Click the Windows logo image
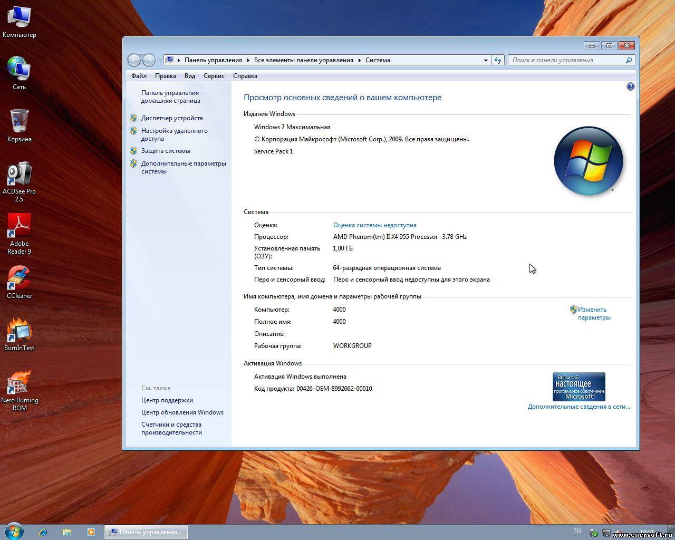This screenshot has height=540, width=675. [588, 161]
